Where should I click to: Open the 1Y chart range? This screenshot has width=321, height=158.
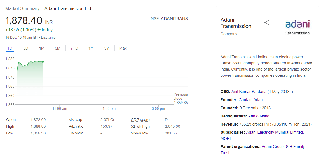91,48
